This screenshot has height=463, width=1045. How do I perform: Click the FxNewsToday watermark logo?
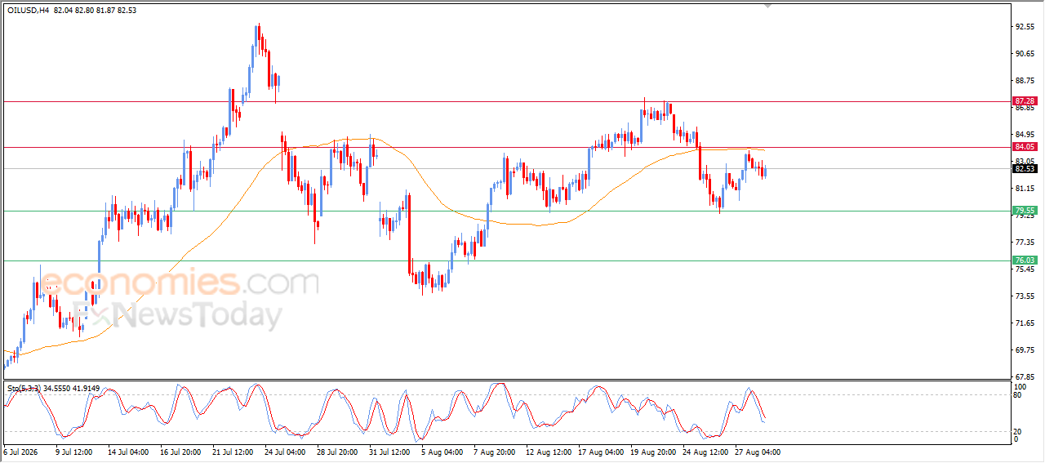click(x=178, y=315)
